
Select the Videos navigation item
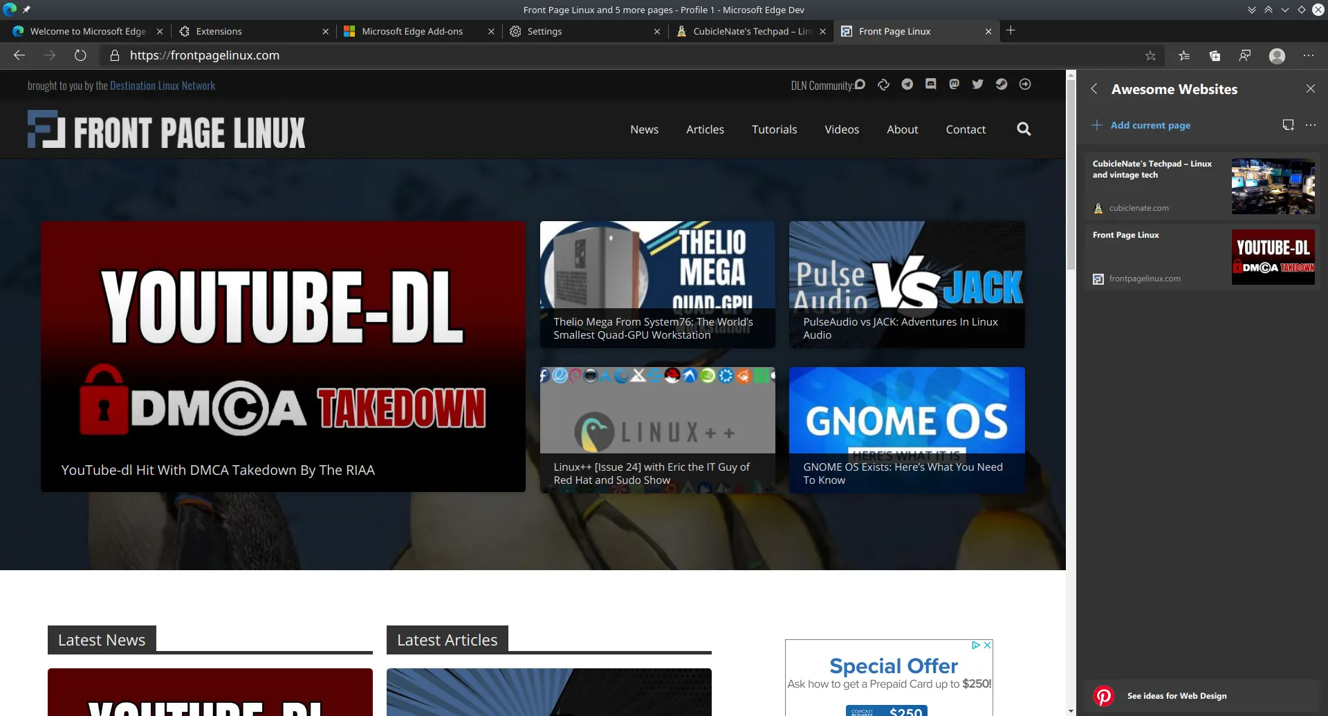pyautogui.click(x=842, y=129)
